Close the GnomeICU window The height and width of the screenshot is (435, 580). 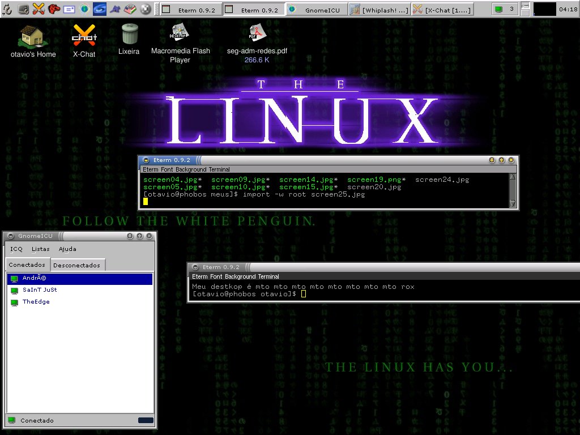tap(149, 236)
